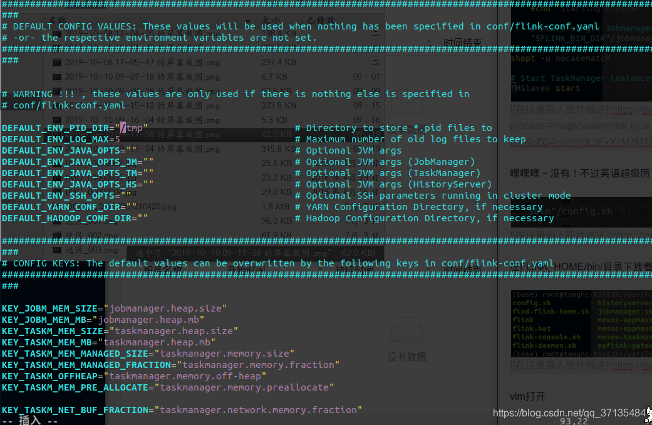The width and height of the screenshot is (652, 425).
Task: Click comment 'Optional JVM args (HistoryServer)'
Action: coord(393,184)
